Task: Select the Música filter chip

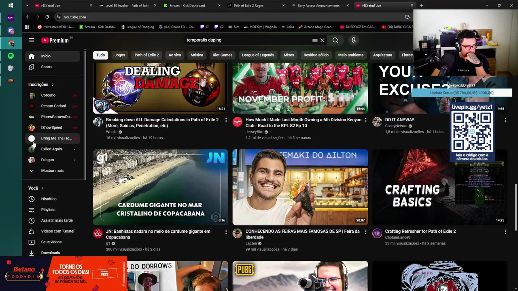Action: tap(197, 55)
